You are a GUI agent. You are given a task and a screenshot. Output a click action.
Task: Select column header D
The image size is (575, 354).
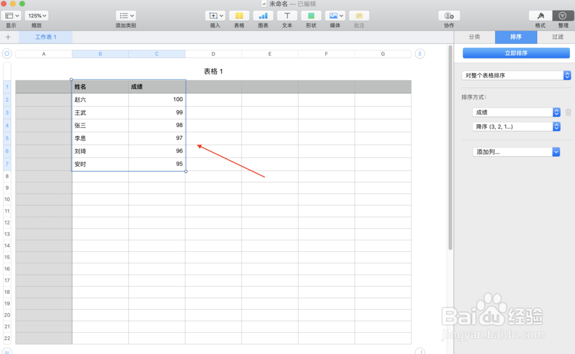[213, 54]
